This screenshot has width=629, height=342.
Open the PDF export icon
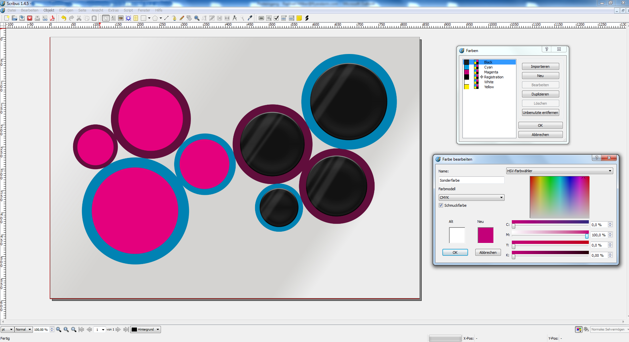[x=52, y=18]
